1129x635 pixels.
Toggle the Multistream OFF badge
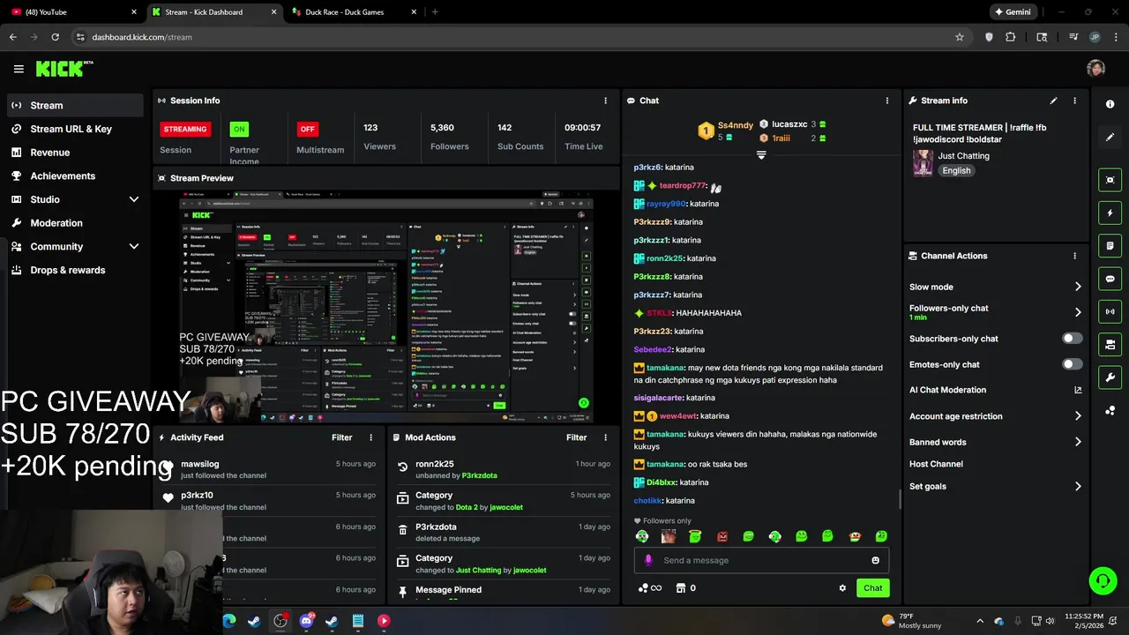[x=307, y=129]
